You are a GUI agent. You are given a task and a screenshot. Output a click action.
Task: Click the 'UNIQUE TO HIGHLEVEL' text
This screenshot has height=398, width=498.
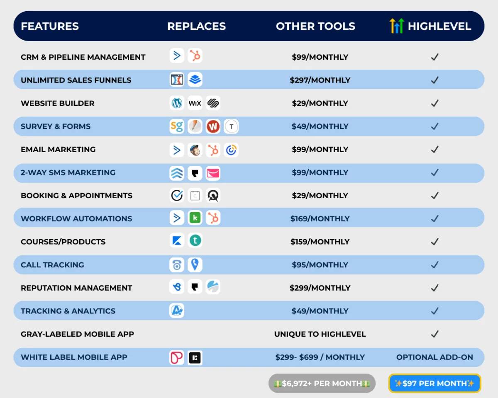[320, 334]
